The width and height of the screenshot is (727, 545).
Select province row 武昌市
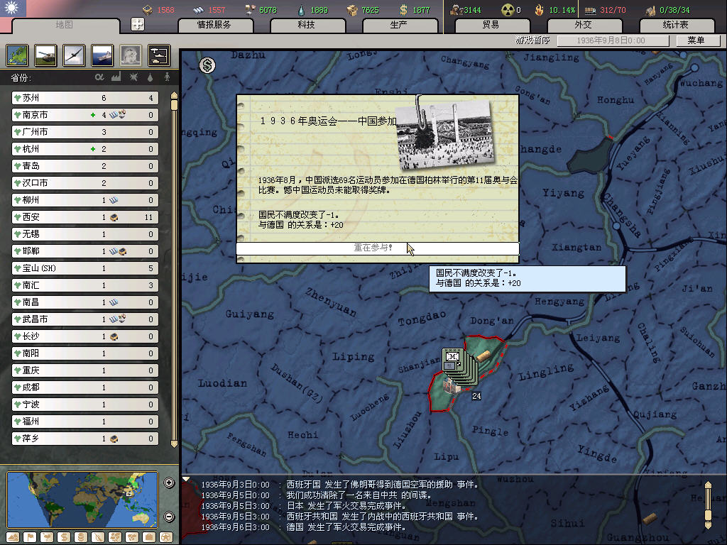85,319
